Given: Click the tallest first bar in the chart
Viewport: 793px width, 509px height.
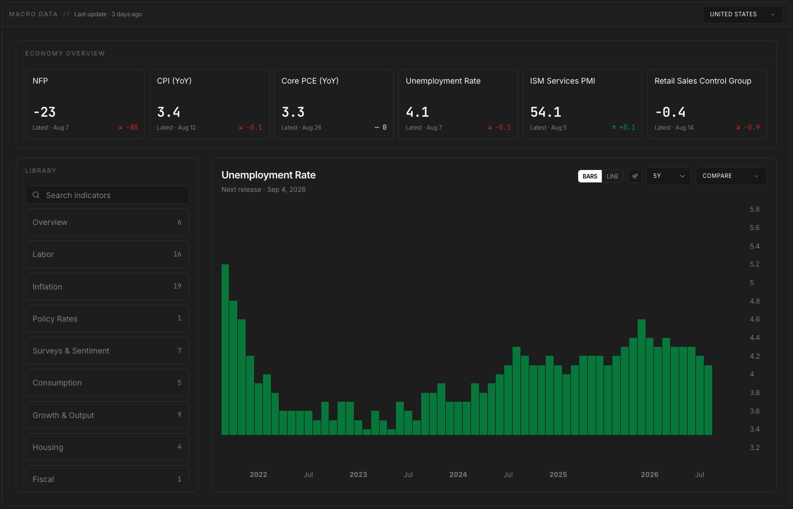Looking at the screenshot, I should pyautogui.click(x=225, y=350).
